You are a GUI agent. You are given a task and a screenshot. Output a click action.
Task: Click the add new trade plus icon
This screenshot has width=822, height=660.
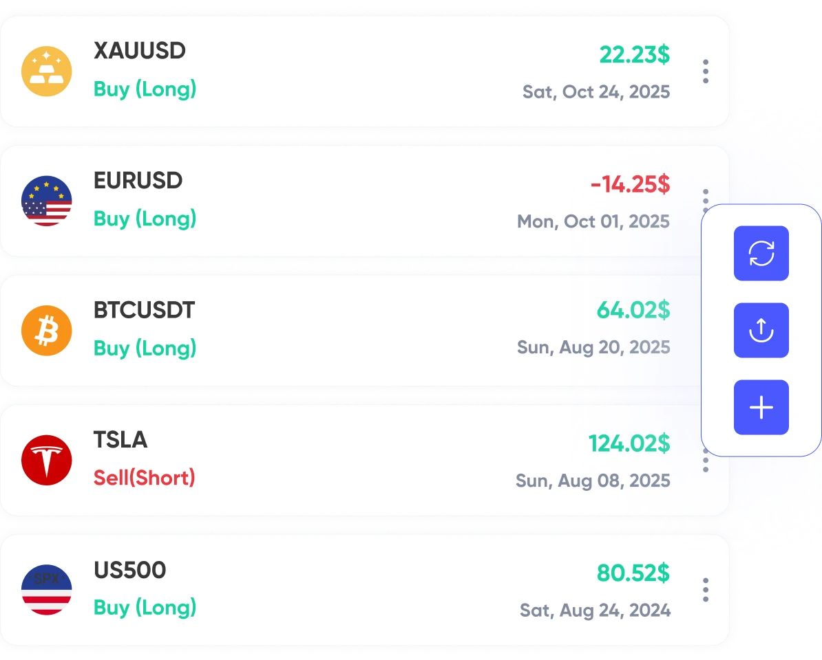pyautogui.click(x=761, y=407)
